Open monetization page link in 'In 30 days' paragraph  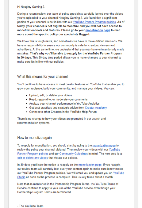(x=90, y=165)
